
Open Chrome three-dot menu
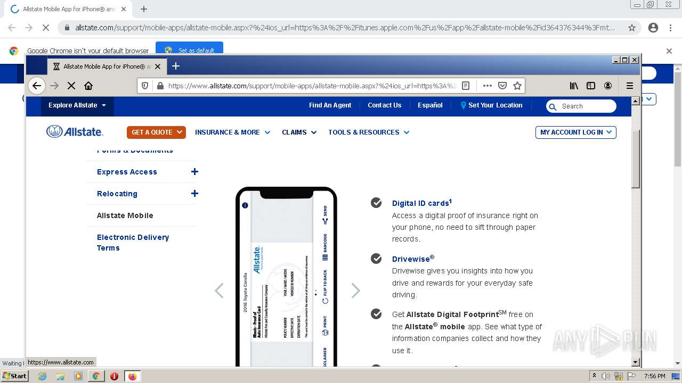coord(670,28)
